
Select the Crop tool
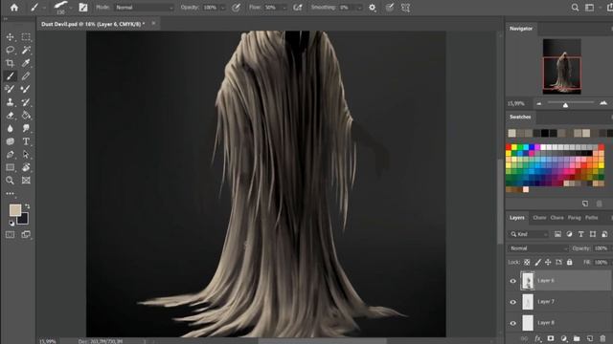coord(11,63)
